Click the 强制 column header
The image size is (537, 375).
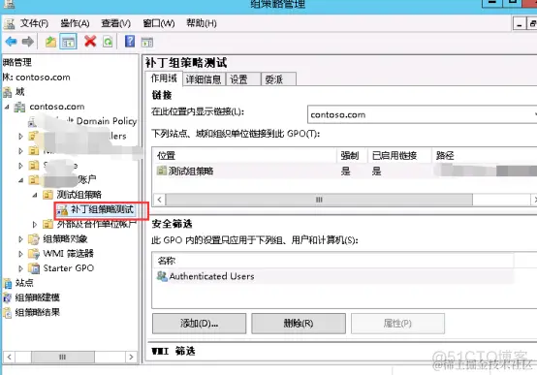[x=352, y=155]
